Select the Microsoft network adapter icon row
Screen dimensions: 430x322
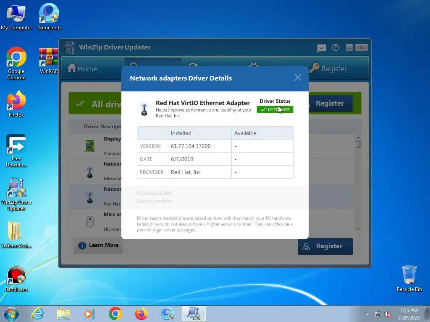(90, 172)
